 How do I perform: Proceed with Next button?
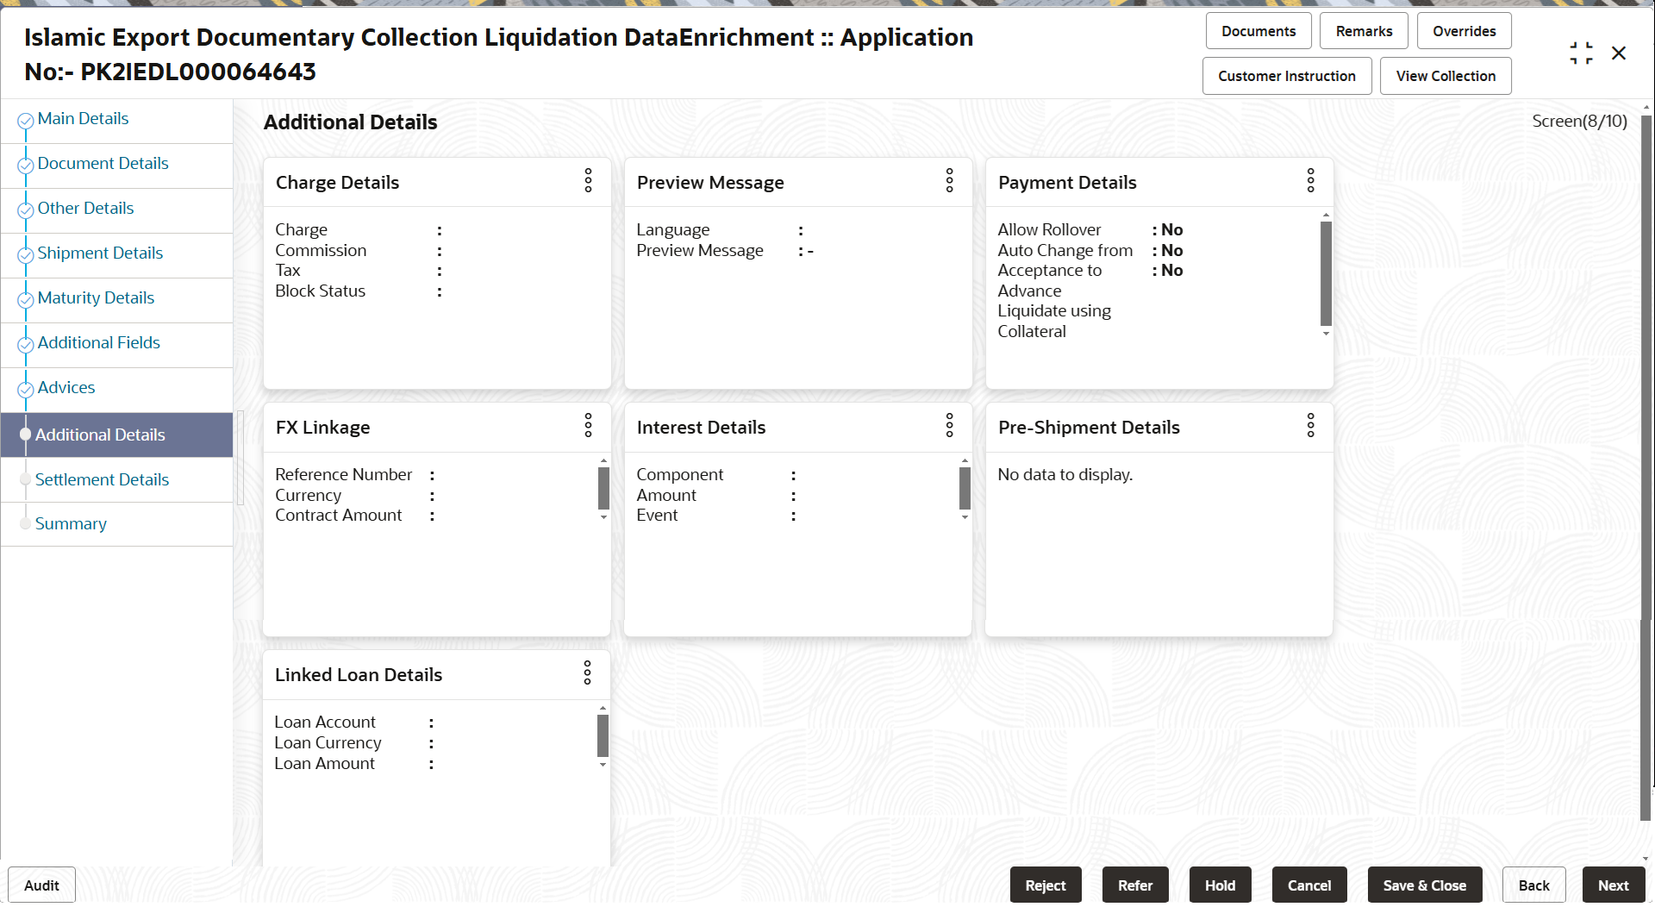pyautogui.click(x=1613, y=885)
